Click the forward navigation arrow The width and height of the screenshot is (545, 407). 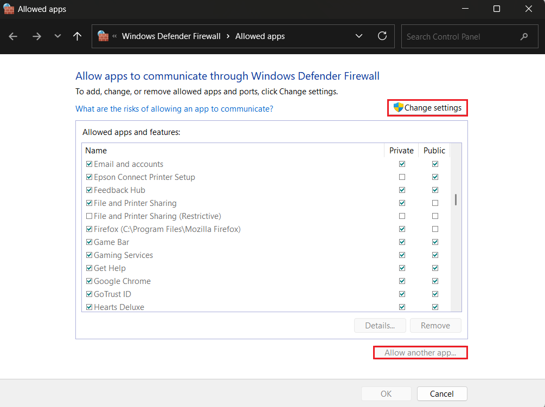(36, 36)
